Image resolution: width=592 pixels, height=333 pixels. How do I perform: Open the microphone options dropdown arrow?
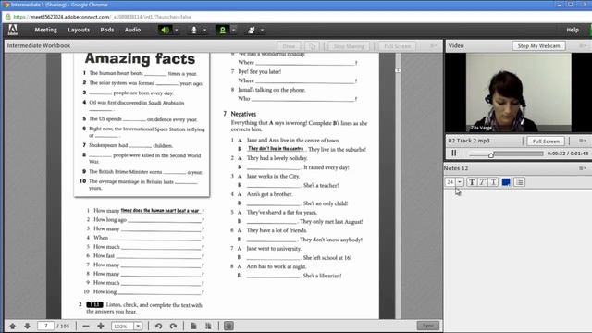coord(204,30)
